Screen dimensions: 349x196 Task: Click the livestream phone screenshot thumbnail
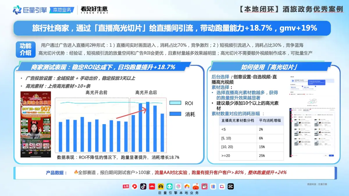click(36, 124)
